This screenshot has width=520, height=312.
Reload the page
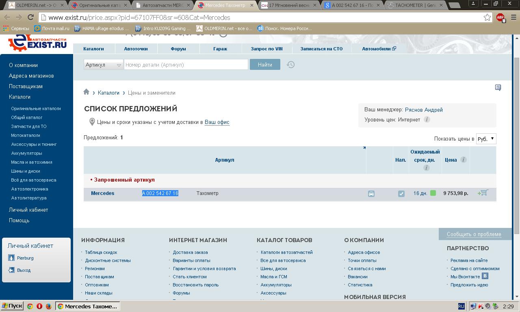click(30, 17)
